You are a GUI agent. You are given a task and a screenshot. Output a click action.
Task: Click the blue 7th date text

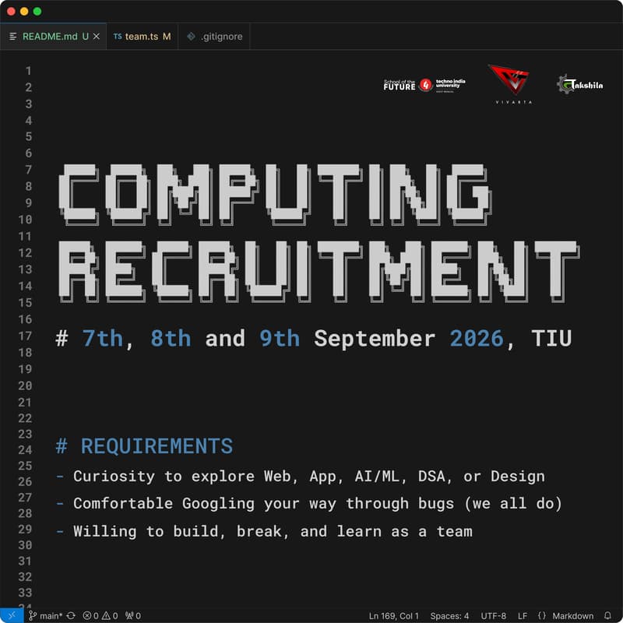pos(103,339)
